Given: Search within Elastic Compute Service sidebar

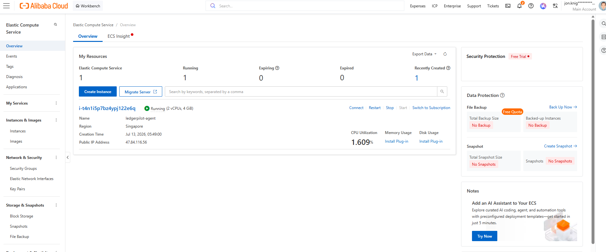Looking at the screenshot, I should coord(55,25).
